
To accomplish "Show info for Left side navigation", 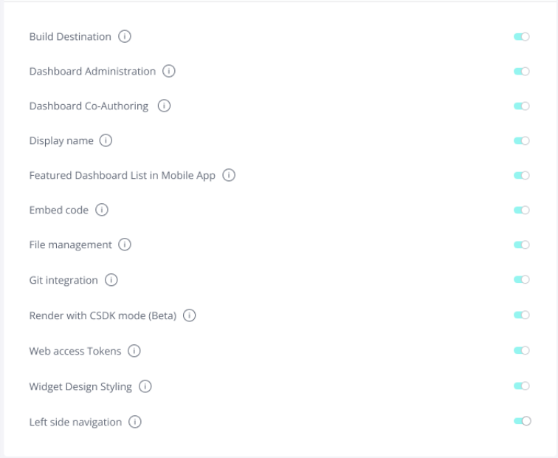I will click(x=135, y=422).
